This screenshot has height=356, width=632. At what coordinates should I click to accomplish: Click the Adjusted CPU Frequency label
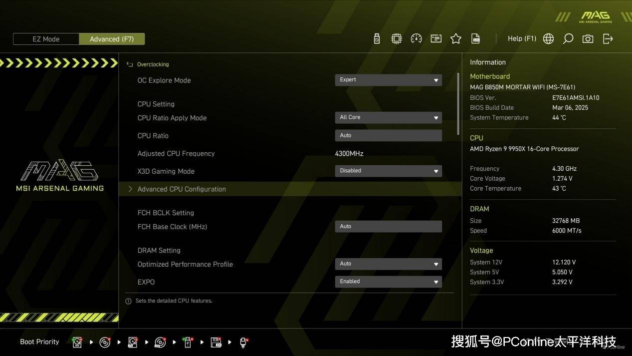pos(176,154)
